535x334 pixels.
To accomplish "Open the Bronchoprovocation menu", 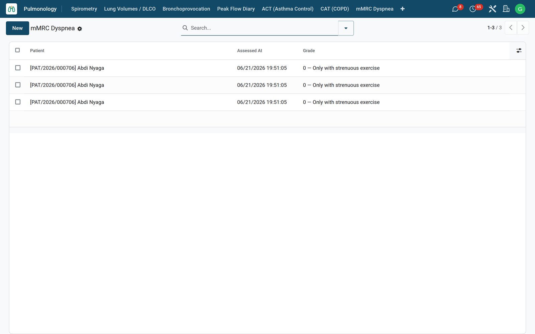I will click(186, 9).
